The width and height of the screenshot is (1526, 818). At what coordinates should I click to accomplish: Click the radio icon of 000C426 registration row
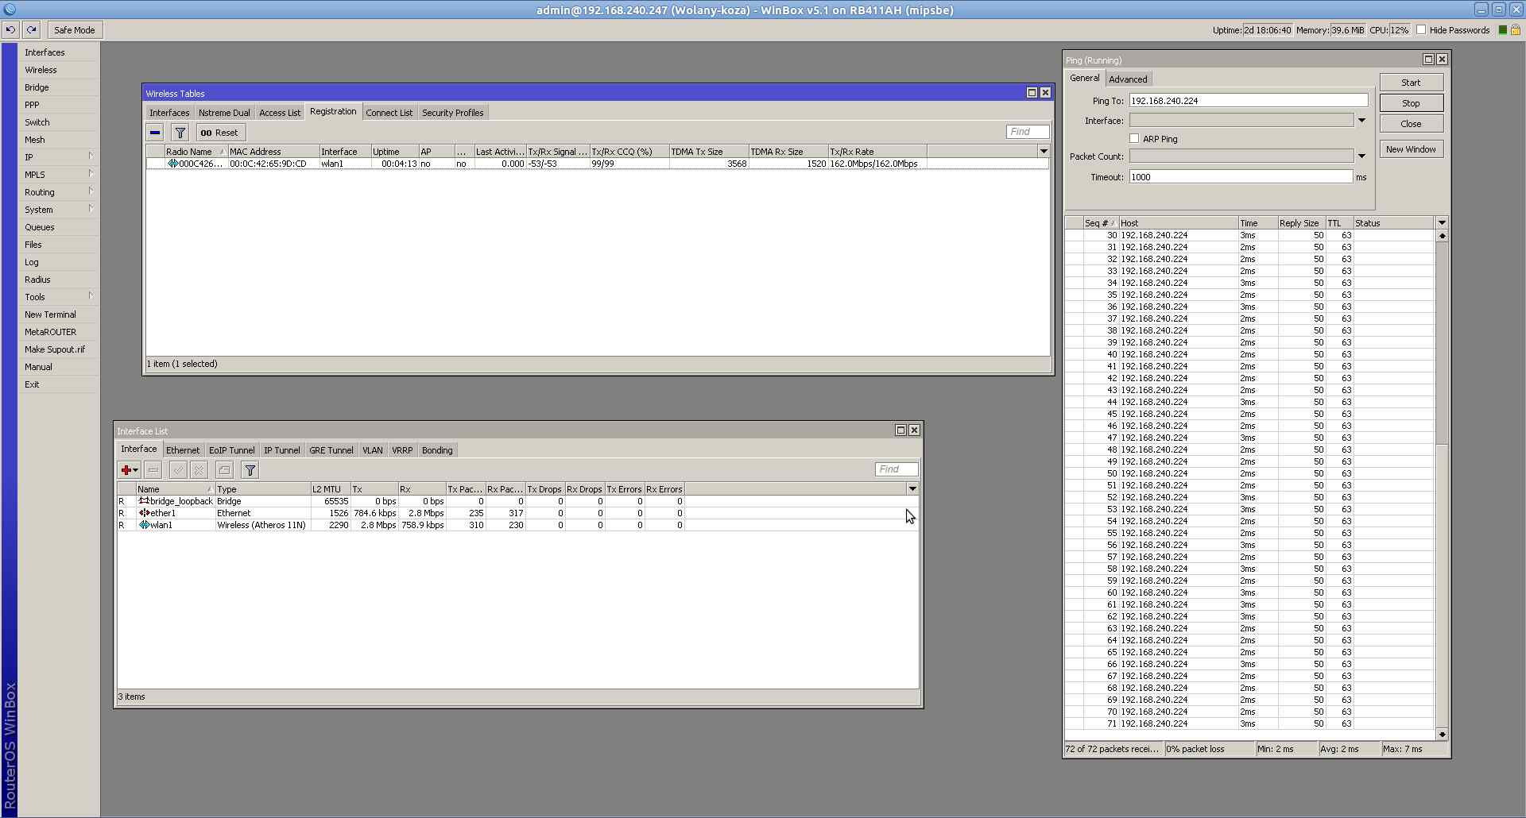point(172,164)
